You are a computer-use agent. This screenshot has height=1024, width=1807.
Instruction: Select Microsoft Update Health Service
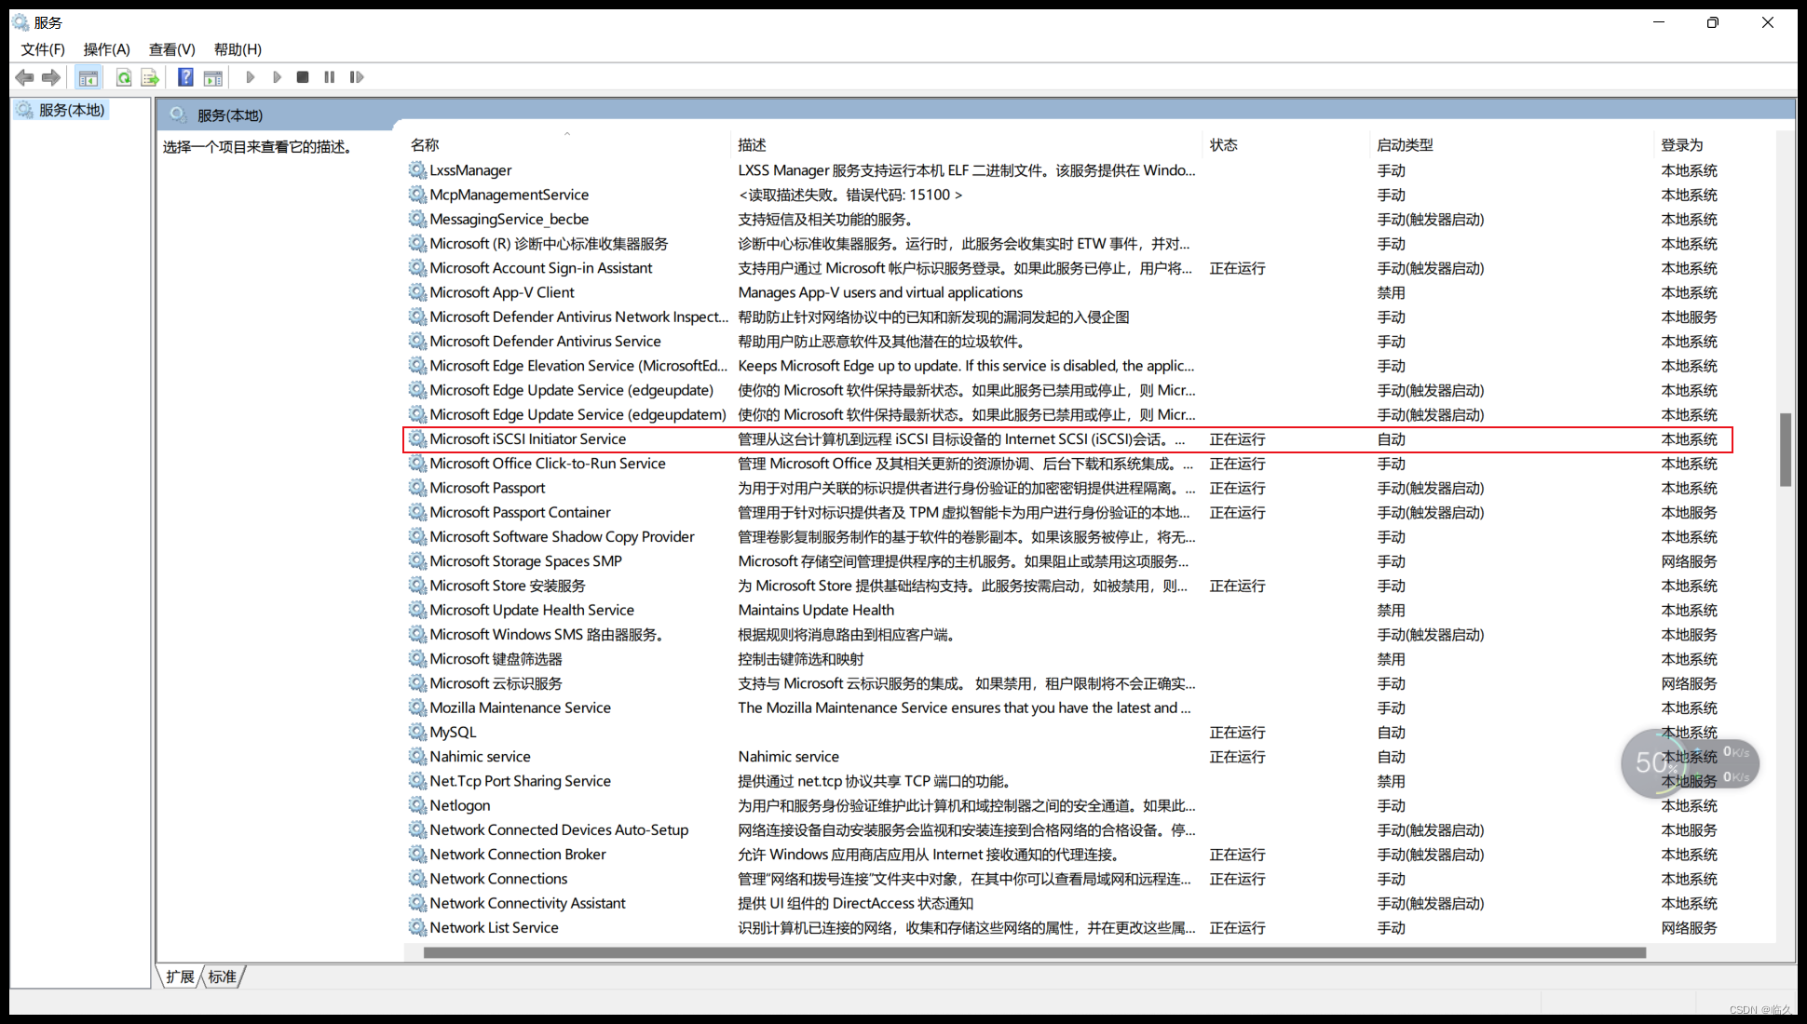(x=532, y=610)
